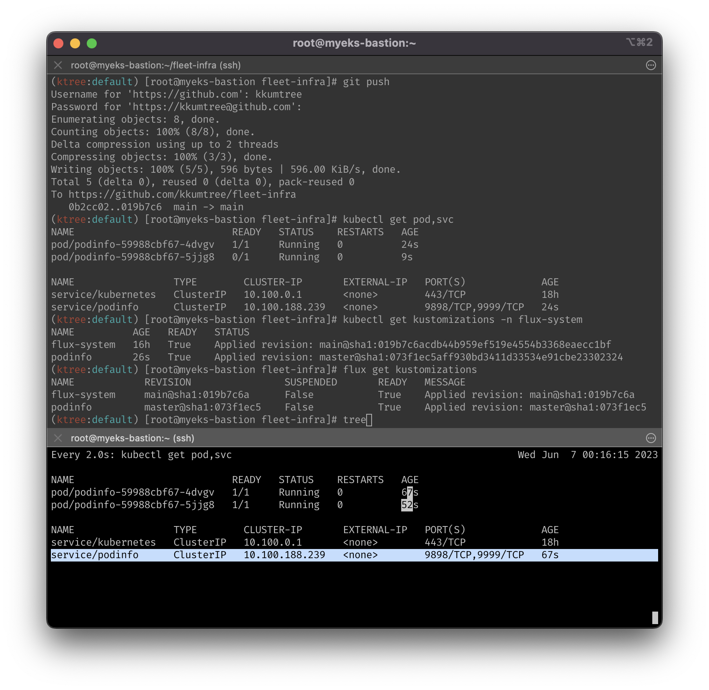
Task: Click the SUSPENDED column header
Action: pos(311,382)
